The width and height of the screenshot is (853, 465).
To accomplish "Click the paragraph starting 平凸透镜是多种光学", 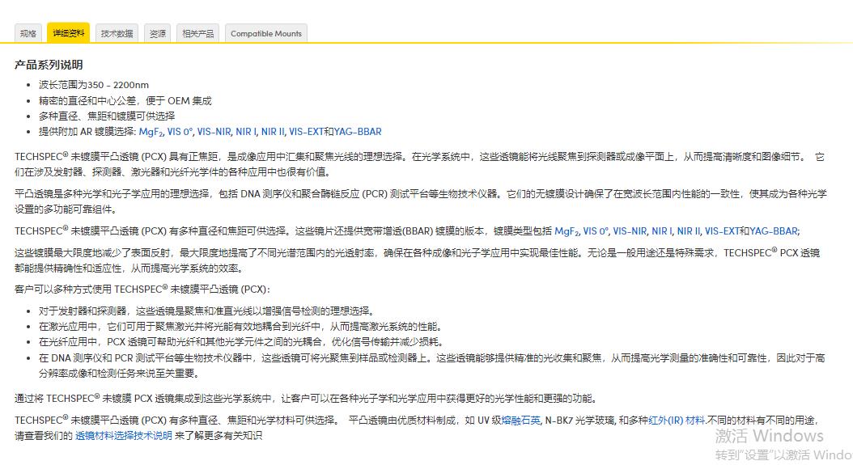I will (x=421, y=201).
